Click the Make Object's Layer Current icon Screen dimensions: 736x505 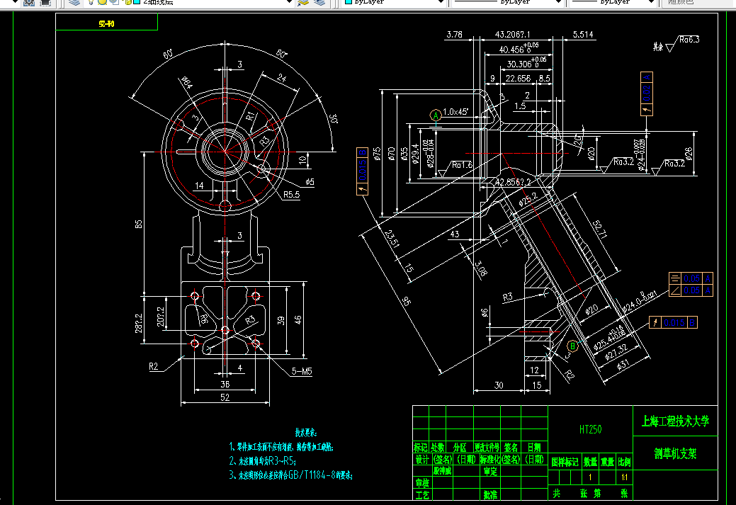302,2
